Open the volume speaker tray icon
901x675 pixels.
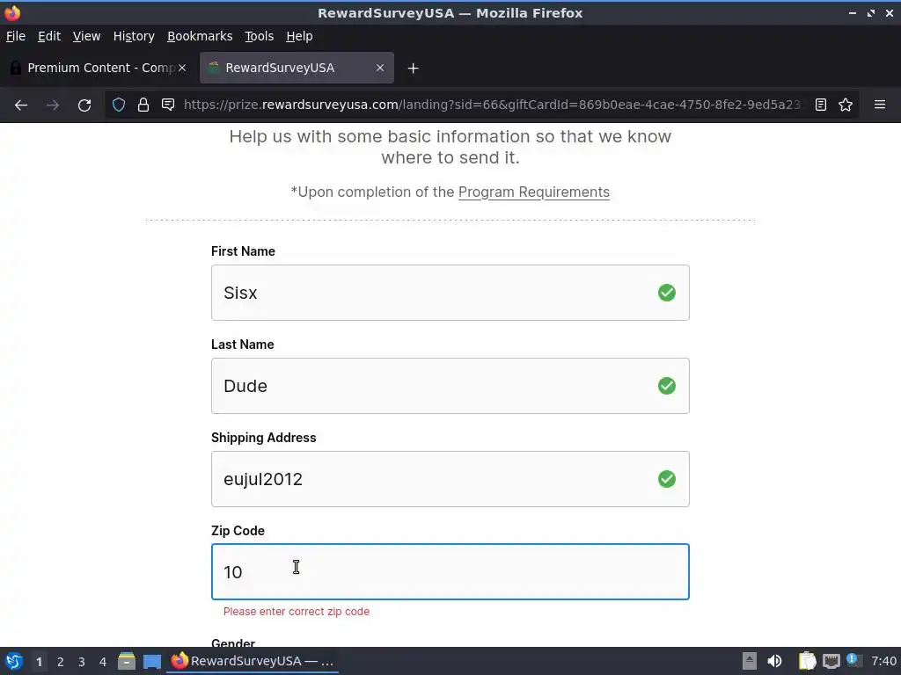(774, 661)
